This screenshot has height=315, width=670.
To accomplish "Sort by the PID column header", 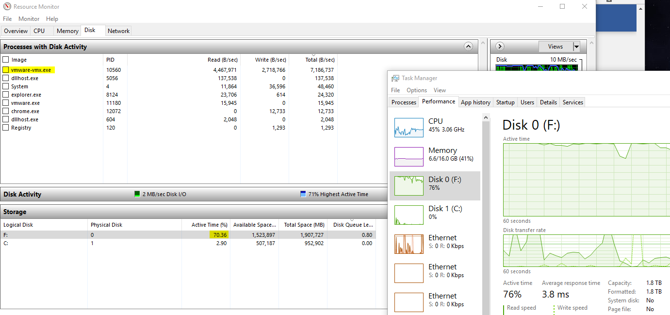I will [x=115, y=60].
